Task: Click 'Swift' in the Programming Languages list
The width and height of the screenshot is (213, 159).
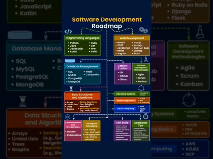Action: pos(94,52)
